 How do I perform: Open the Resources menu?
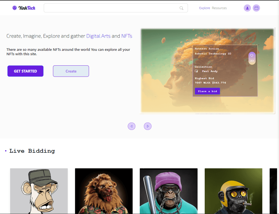219,8
